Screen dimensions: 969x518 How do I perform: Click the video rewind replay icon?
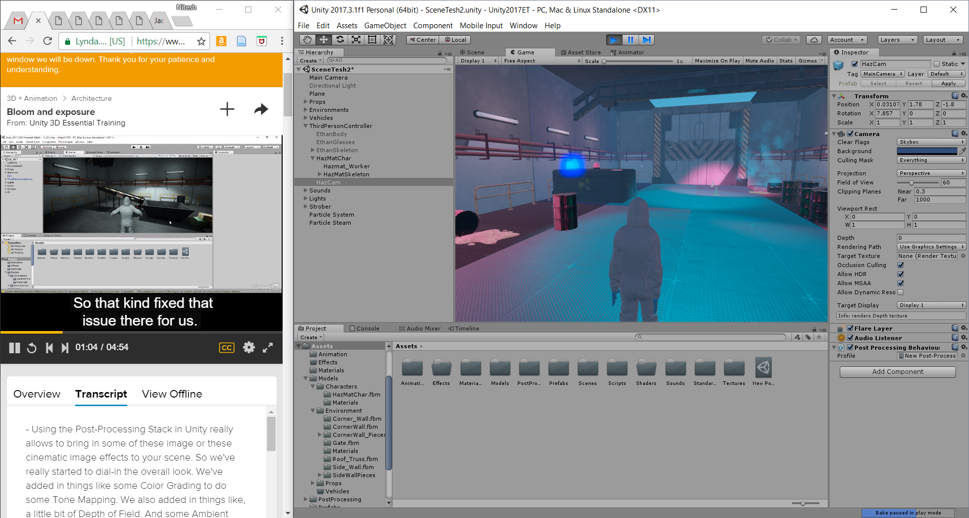pos(32,348)
